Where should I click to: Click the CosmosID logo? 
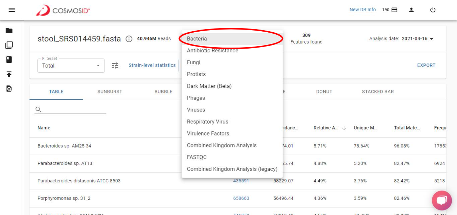pyautogui.click(x=63, y=10)
